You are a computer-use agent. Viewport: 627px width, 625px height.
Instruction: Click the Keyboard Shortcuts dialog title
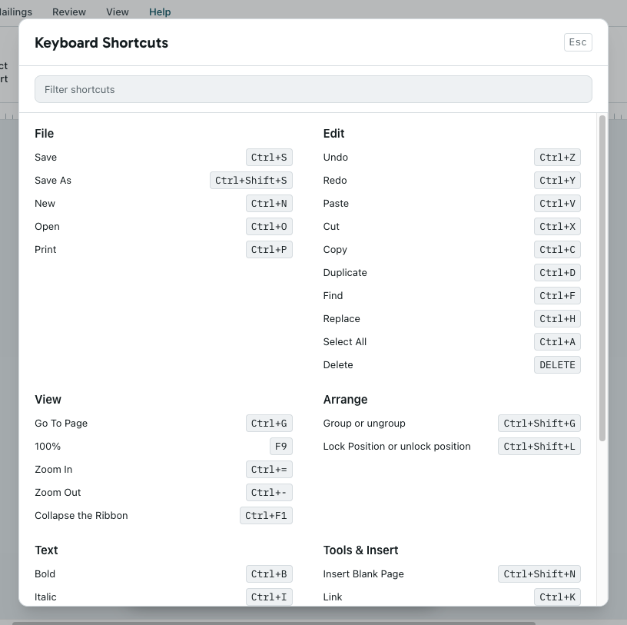click(101, 42)
